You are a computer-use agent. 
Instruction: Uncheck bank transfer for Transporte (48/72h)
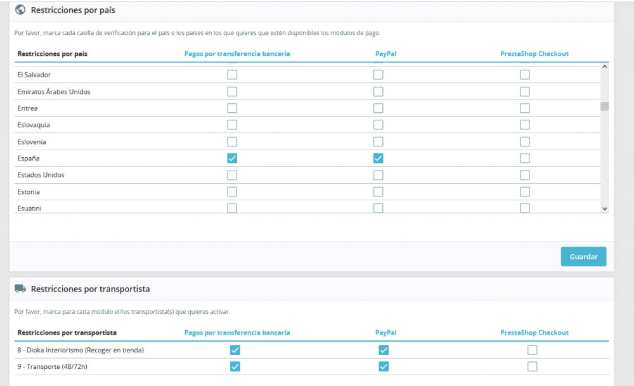tap(235, 366)
